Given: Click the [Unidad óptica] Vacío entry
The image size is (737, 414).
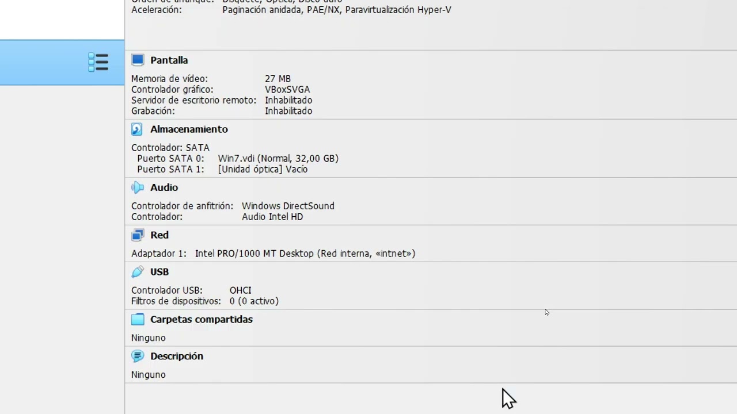Looking at the screenshot, I should (x=263, y=169).
